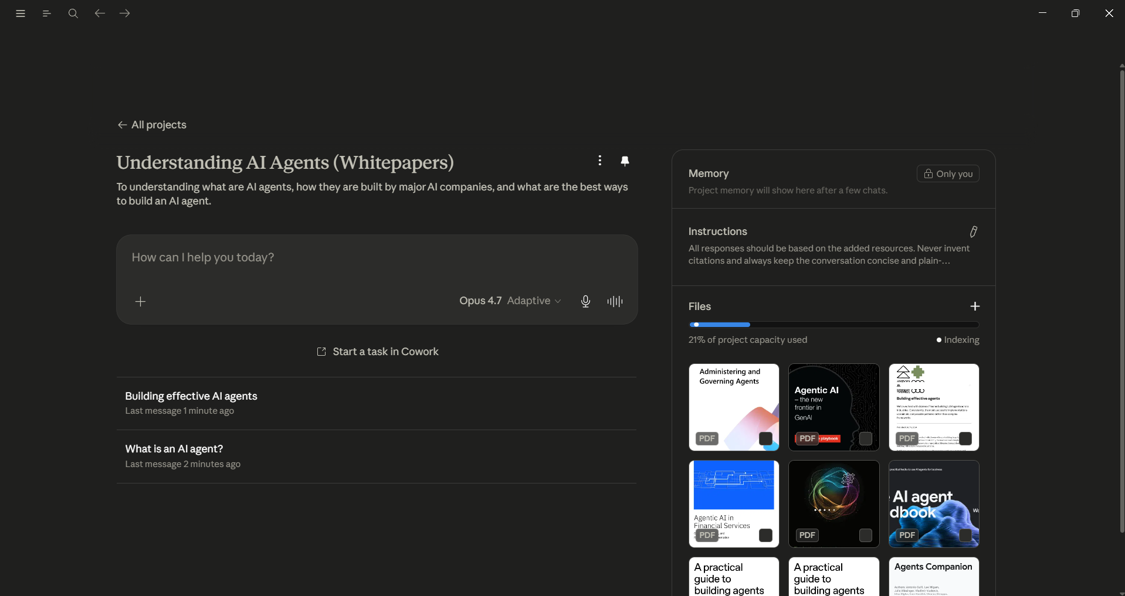The width and height of the screenshot is (1125, 596).
Task: Tick the checkbox on Administering and Governing Agents PDF
Action: coord(765,438)
